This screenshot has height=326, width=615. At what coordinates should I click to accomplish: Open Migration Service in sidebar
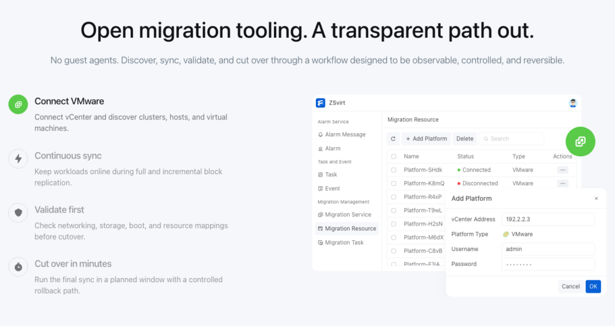click(x=348, y=214)
